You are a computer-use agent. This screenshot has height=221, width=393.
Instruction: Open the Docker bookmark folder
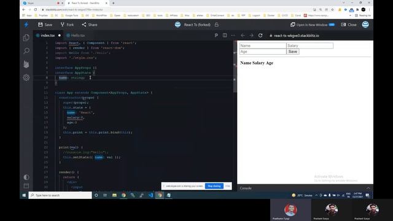pos(269,15)
